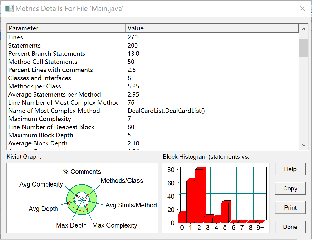Click the scrollbar up arrow
The height and width of the screenshot is (240, 312).
304,29
